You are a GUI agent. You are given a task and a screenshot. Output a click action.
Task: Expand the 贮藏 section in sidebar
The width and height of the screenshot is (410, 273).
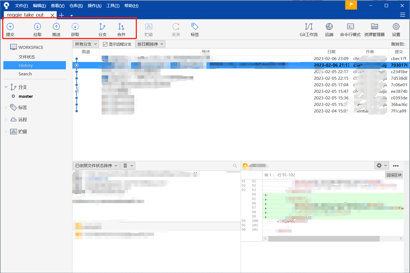(x=6, y=132)
